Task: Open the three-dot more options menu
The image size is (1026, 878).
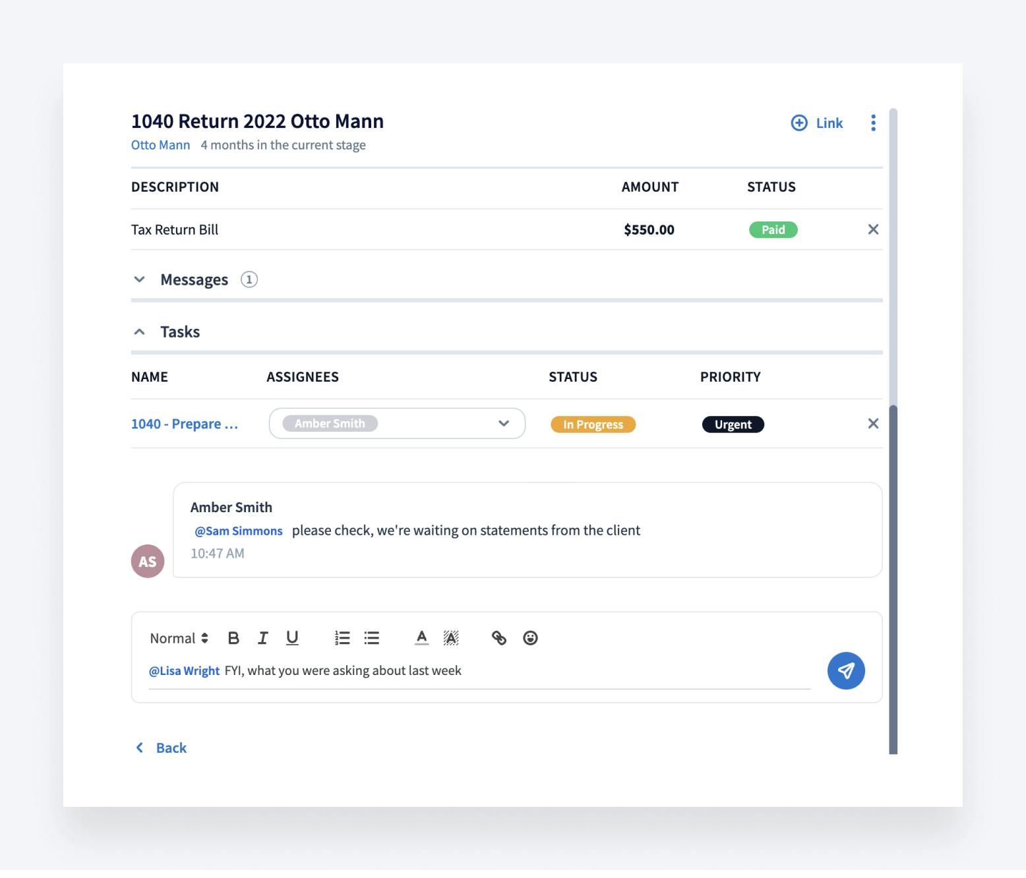Action: 873,123
